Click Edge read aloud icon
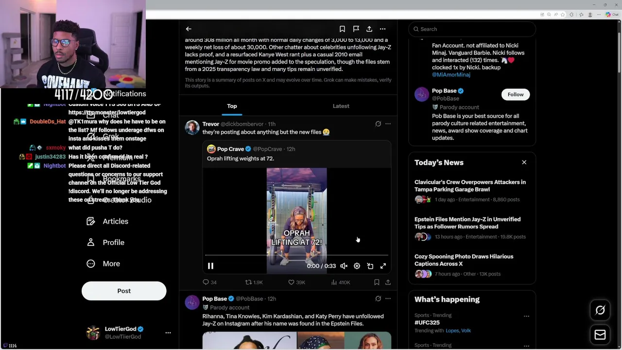Viewport: 622px width, 350px height. [556, 15]
